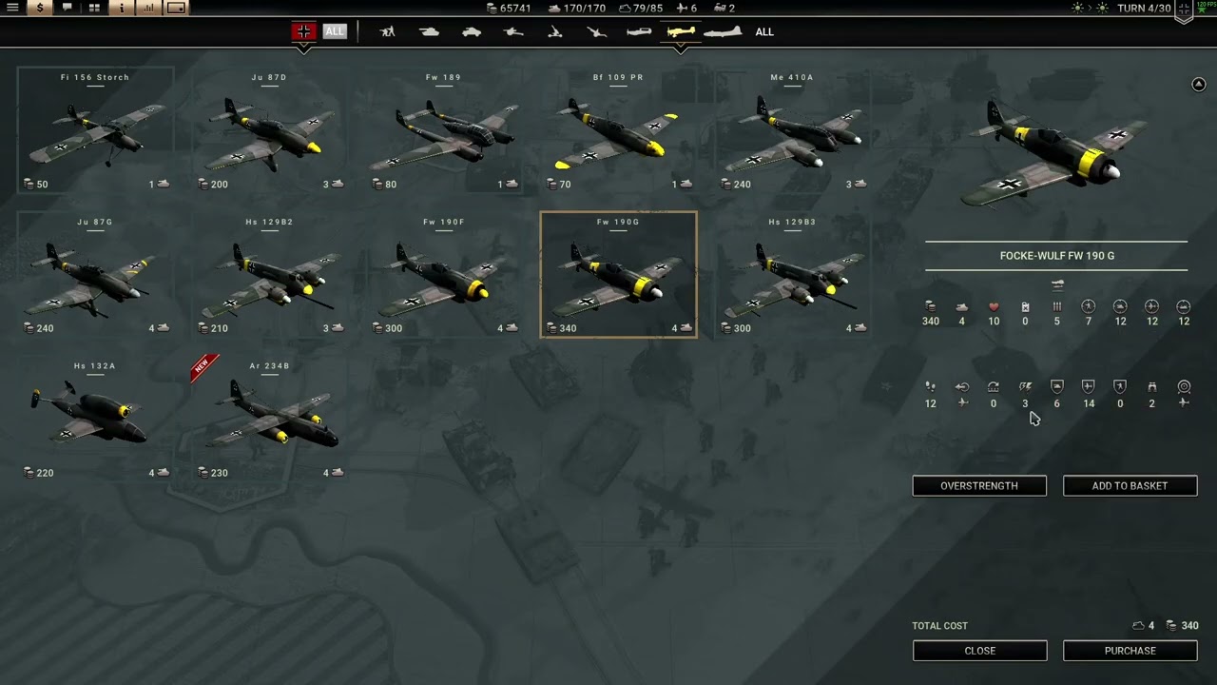Viewport: 1217px width, 685px height.
Task: Select the new Ar 234B bomber
Action: tap(269, 419)
